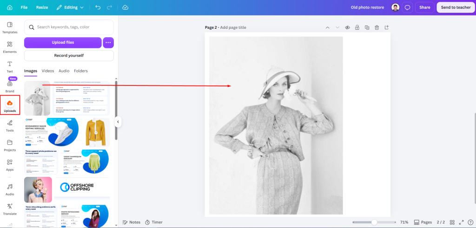Open the Uploads panel

click(10, 105)
